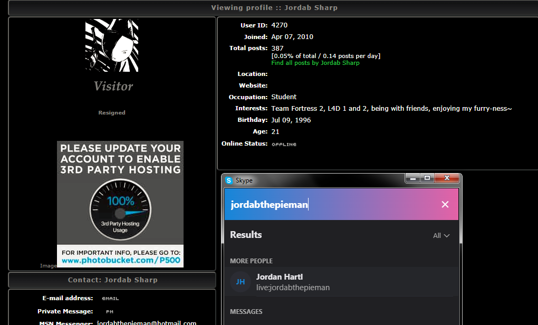Click the 'Results' heading in Skype
This screenshot has height=325, width=538.
tap(246, 235)
